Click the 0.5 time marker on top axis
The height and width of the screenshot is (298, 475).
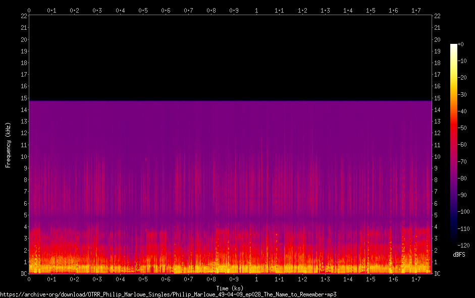coord(143,10)
